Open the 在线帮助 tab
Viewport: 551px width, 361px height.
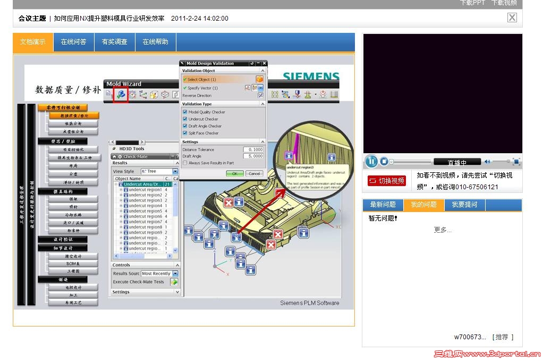coord(155,42)
